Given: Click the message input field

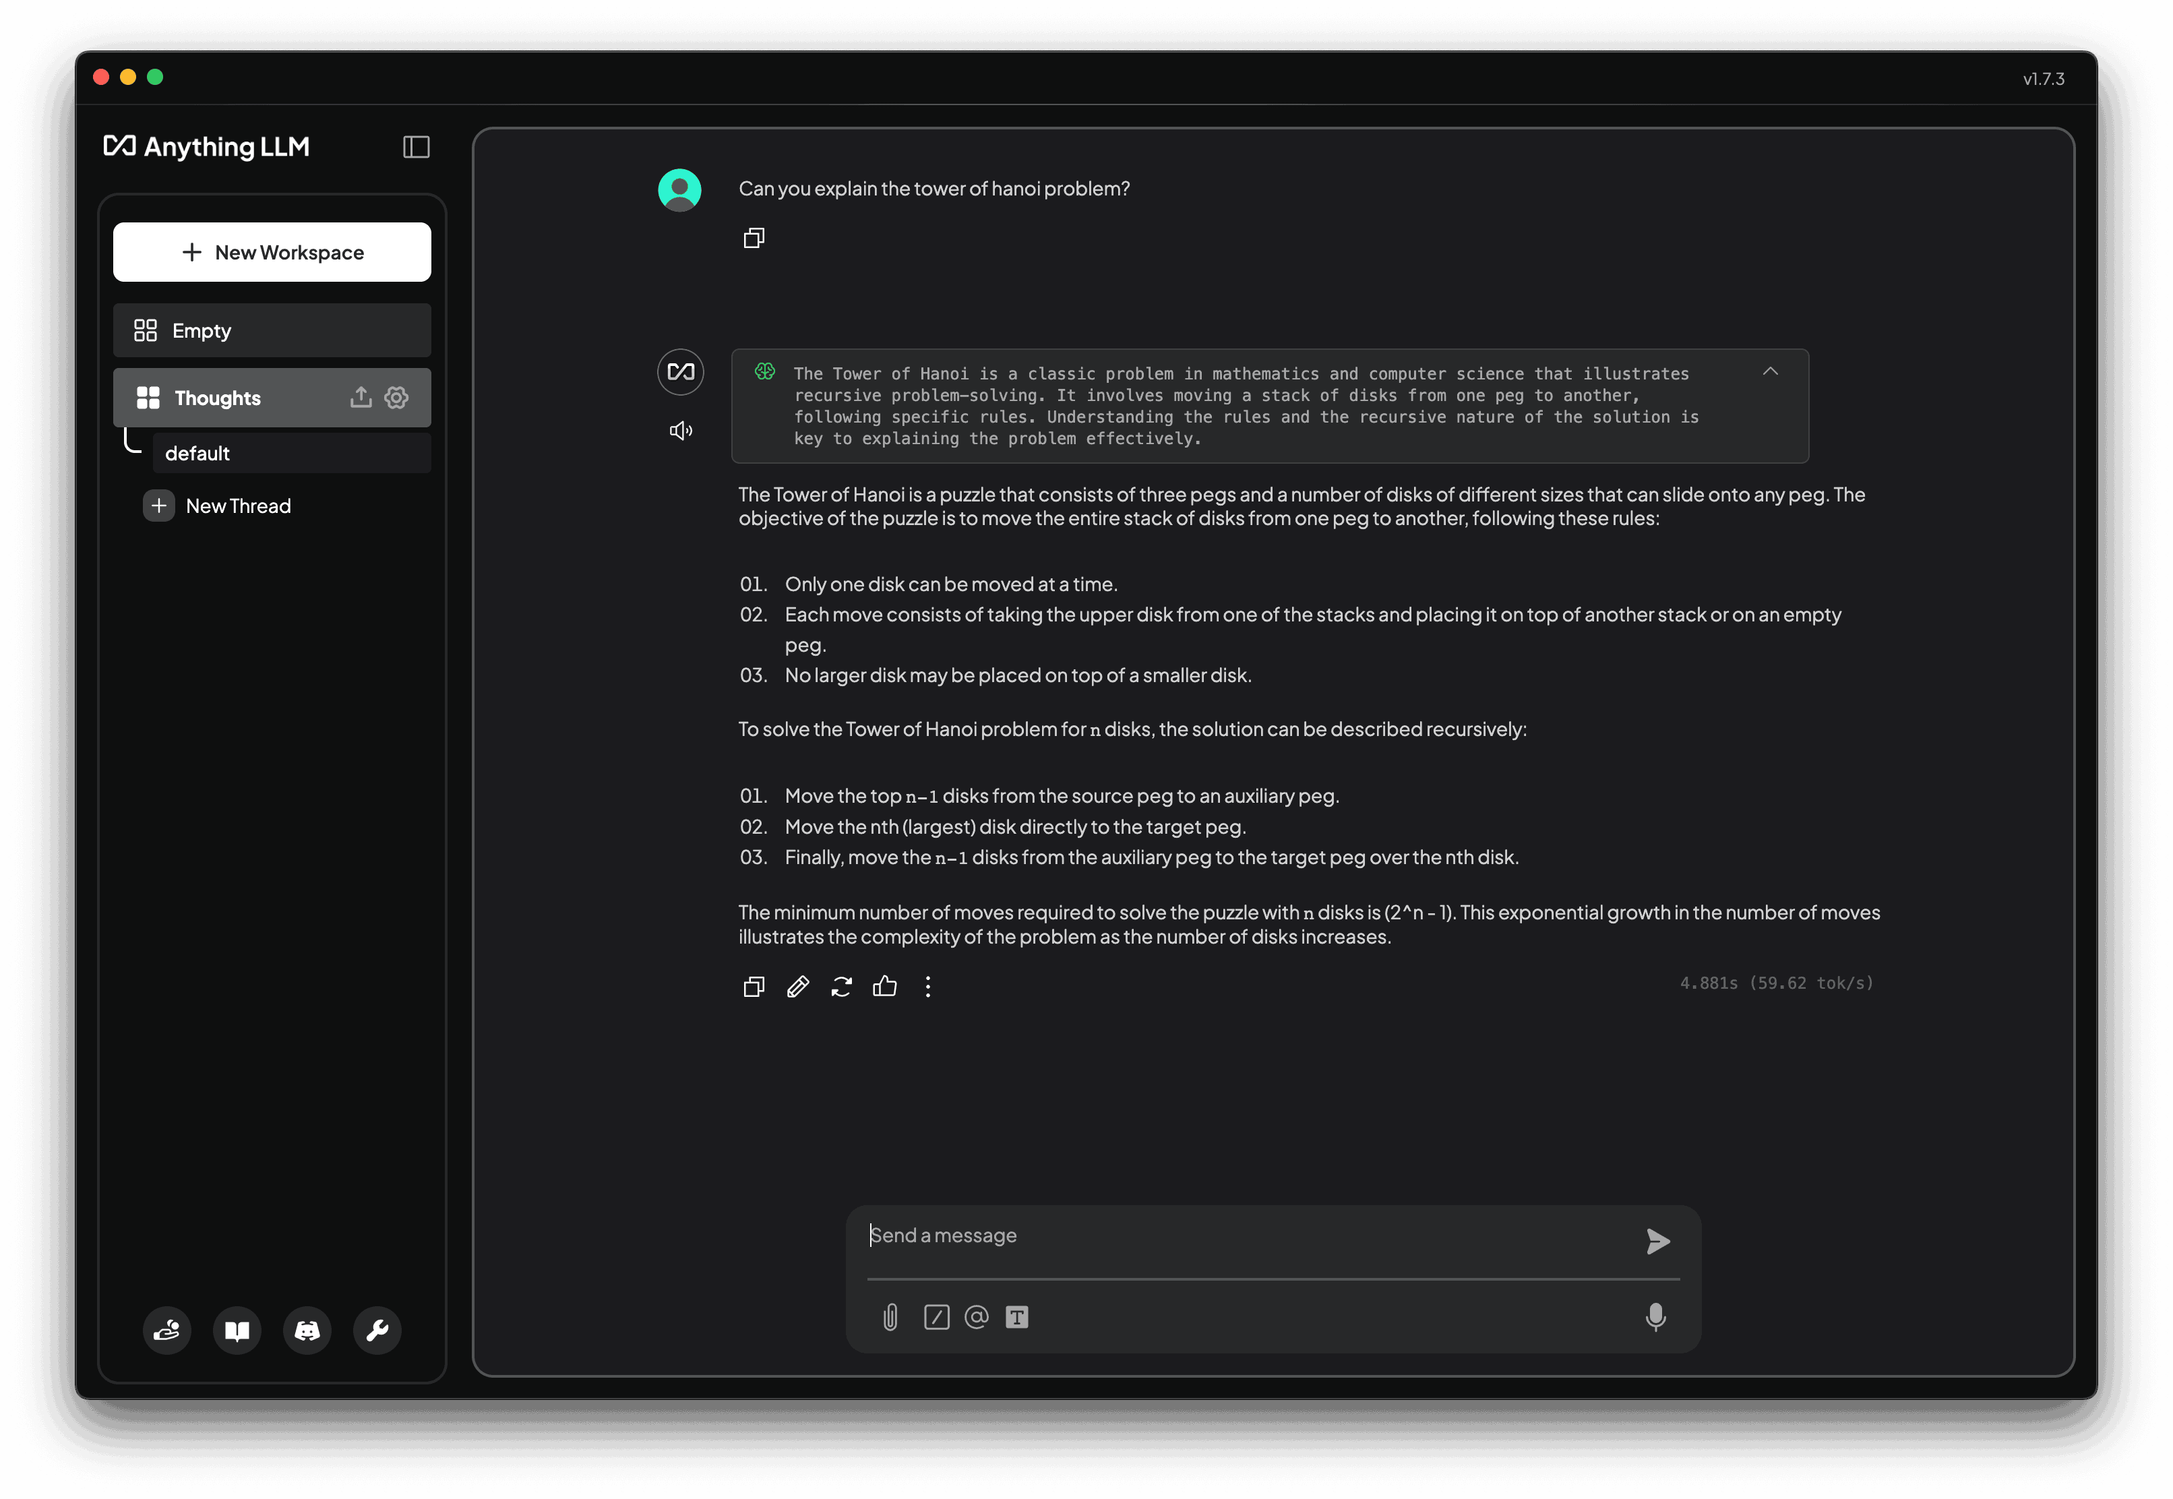Looking at the screenshot, I should 1271,1235.
